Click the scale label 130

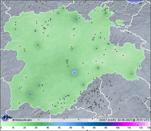(149, 128)
